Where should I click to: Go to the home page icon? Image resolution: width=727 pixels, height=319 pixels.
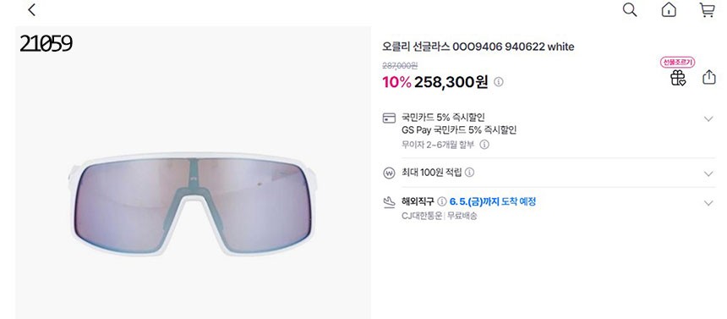click(669, 10)
